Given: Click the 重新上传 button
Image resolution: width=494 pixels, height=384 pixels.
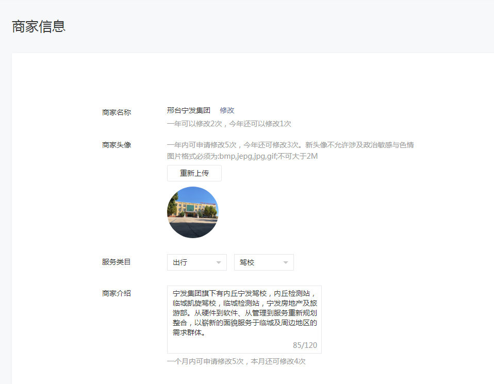Looking at the screenshot, I should [x=194, y=173].
